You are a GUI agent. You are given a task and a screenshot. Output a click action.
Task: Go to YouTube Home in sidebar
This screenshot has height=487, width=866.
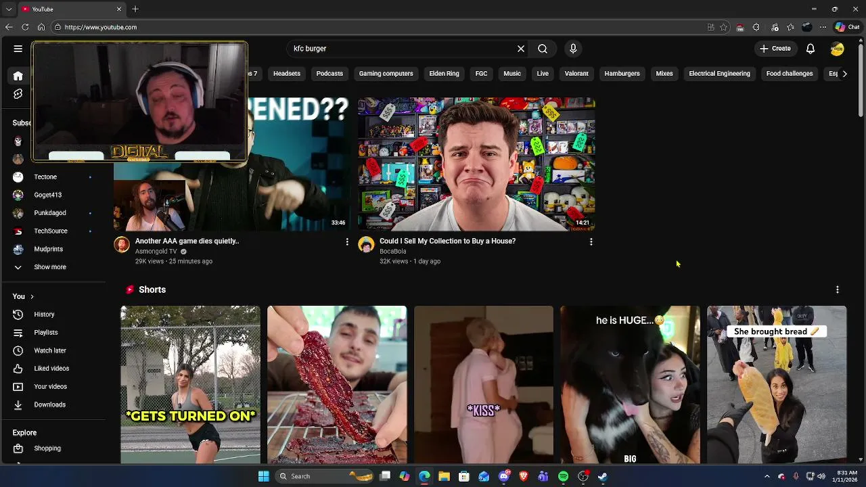pos(18,76)
